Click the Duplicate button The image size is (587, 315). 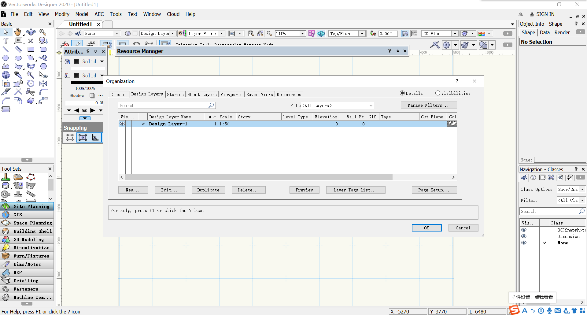[x=208, y=190]
